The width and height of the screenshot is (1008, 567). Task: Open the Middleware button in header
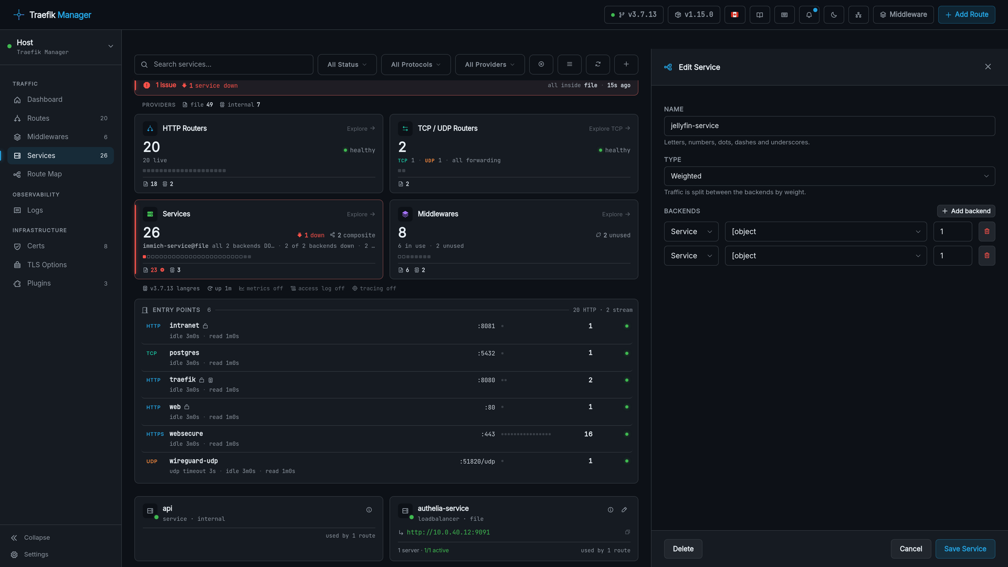coord(903,15)
